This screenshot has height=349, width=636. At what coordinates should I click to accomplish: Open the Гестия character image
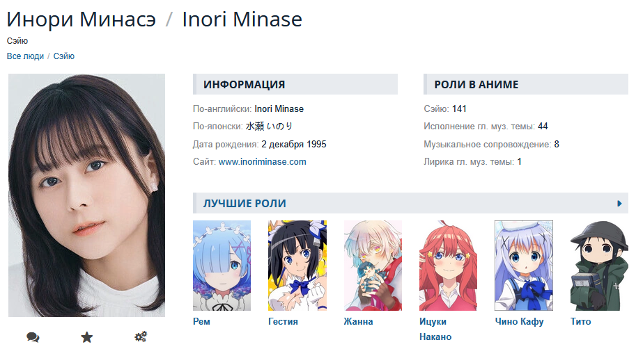(x=297, y=266)
